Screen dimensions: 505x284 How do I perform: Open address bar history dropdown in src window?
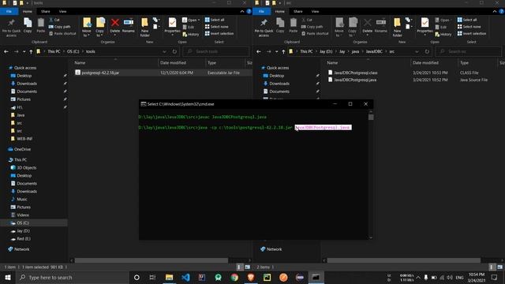tap(417, 51)
